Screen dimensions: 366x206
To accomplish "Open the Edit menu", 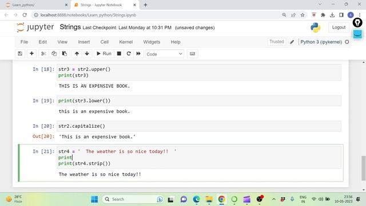I will click(43, 42).
